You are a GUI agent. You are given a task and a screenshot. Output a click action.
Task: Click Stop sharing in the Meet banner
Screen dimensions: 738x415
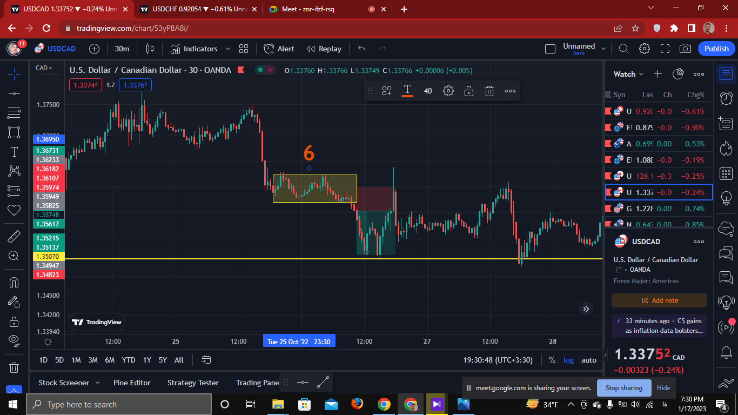pos(624,387)
